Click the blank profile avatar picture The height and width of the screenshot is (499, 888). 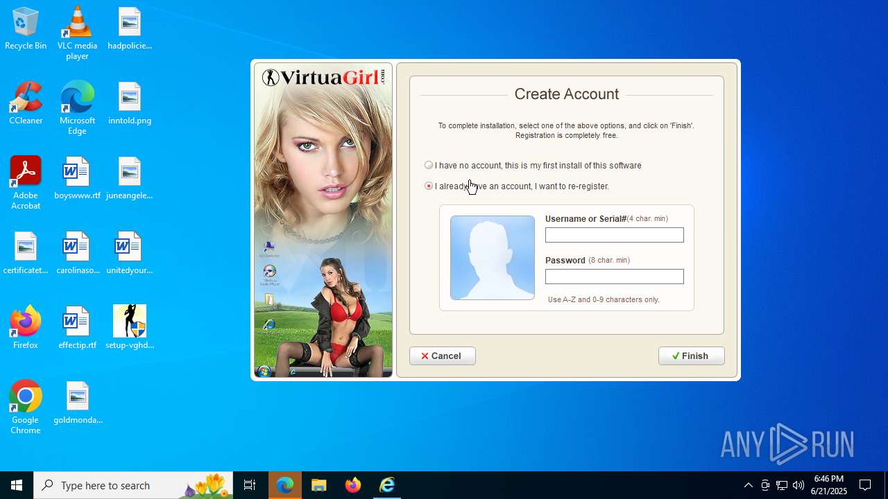click(493, 258)
